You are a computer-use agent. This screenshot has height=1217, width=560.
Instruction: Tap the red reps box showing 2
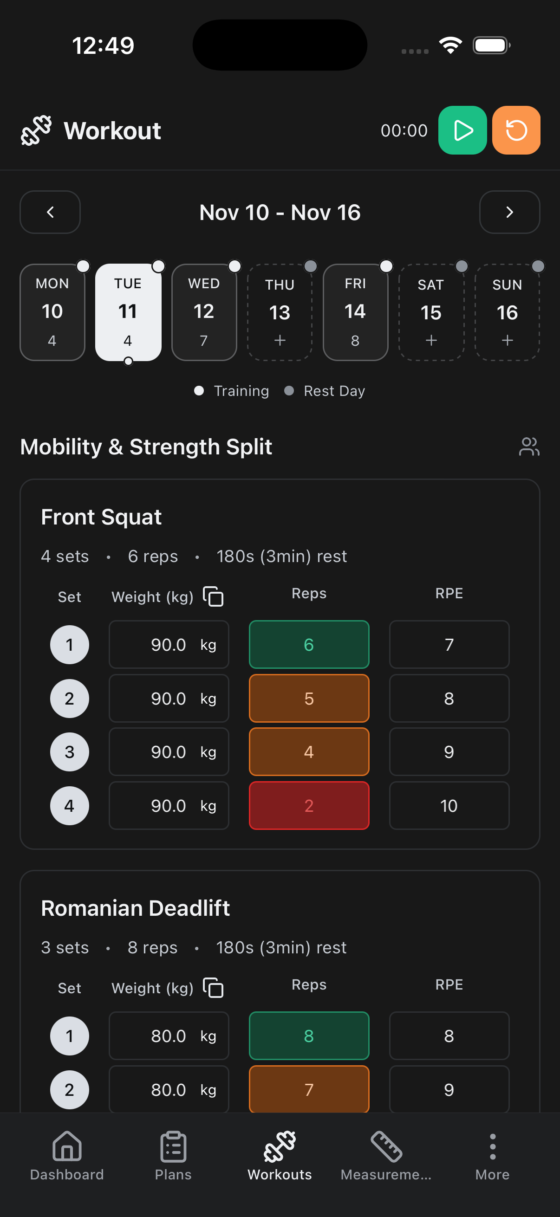point(309,805)
